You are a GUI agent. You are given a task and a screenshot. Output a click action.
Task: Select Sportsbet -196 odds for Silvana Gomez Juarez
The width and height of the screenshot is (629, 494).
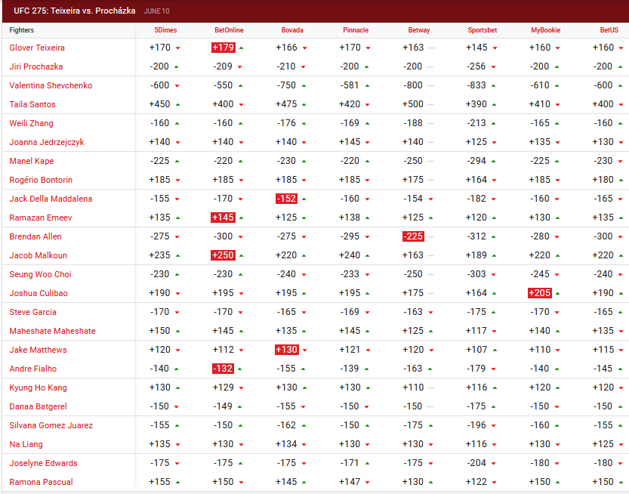pyautogui.click(x=476, y=425)
